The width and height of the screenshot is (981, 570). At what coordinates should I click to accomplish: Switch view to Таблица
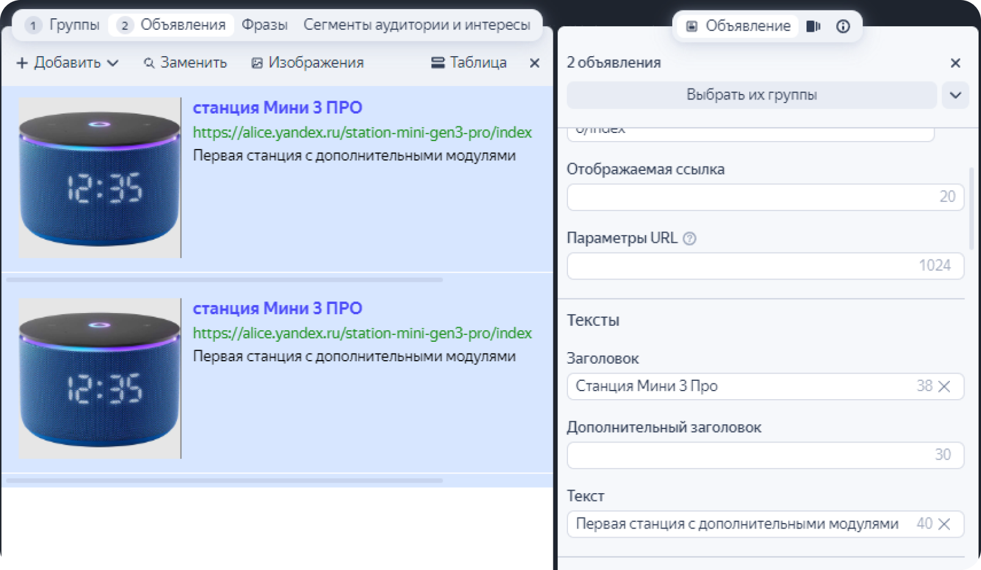point(469,63)
